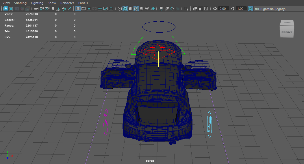Open the sRGB gamma view transform dropdown
The width and height of the screenshot is (304, 164).
[270, 9]
